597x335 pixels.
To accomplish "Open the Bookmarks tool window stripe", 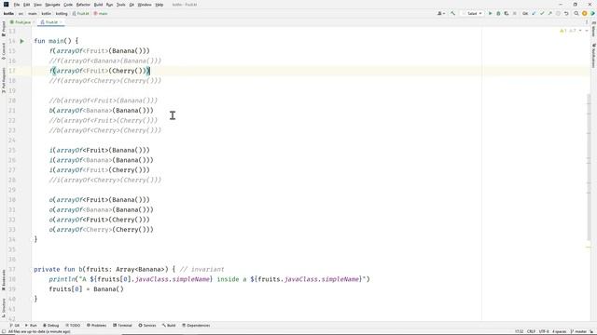I will 4,280.
